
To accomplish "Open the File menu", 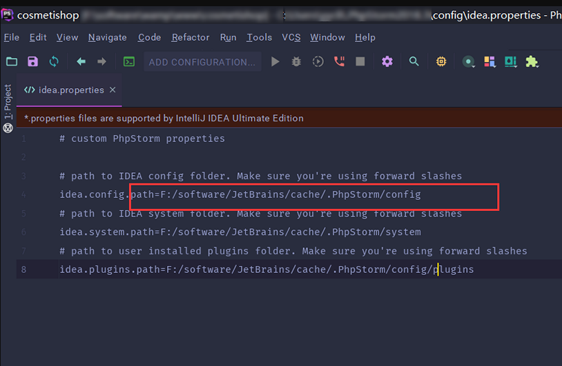I will pos(12,37).
